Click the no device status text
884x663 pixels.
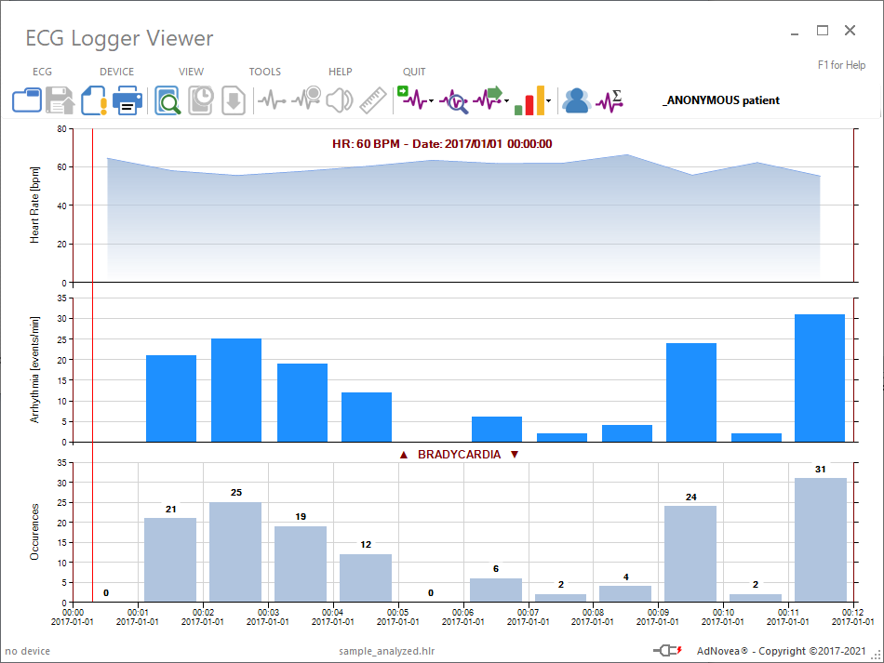(x=28, y=651)
